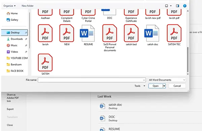The width and height of the screenshot is (202, 131).
Task: Open Downloads in navigation pane
Action: [x=15, y=39]
